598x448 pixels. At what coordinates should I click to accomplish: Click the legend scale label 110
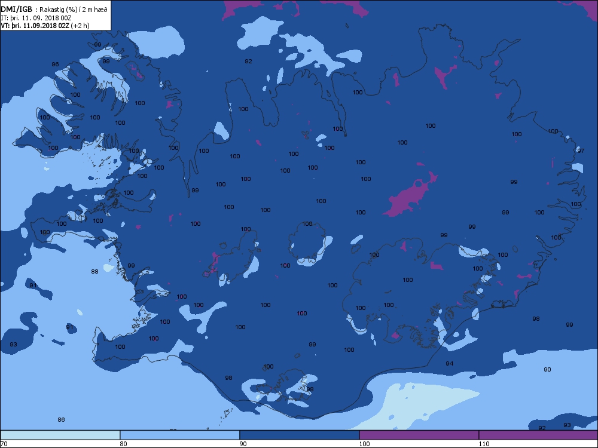click(484, 444)
